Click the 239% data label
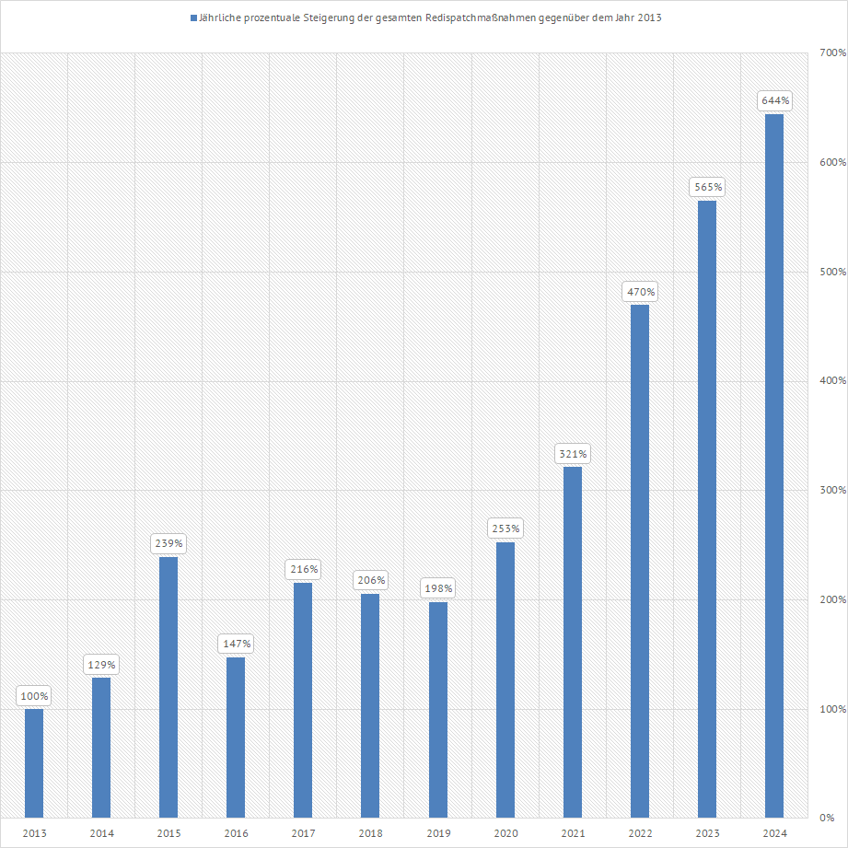The image size is (848, 848). [168, 543]
